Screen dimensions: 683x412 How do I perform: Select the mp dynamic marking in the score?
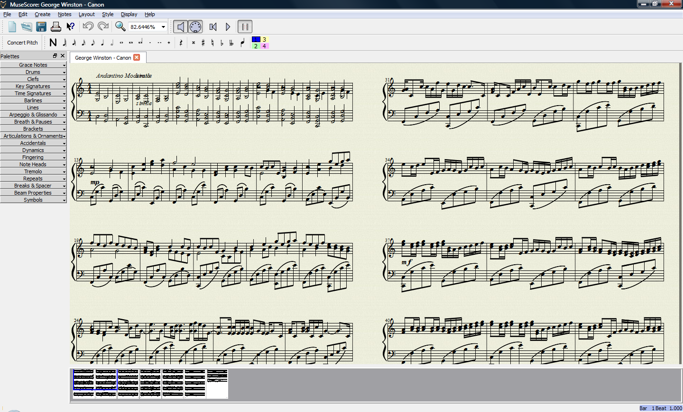95,182
